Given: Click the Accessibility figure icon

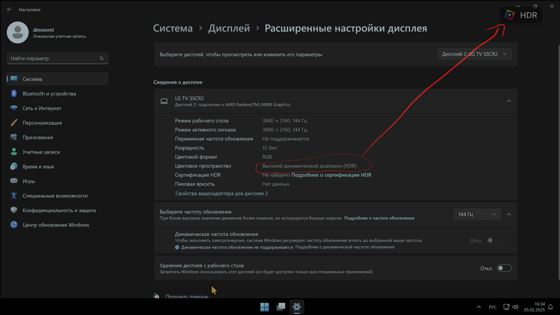Looking at the screenshot, I should pyautogui.click(x=14, y=196).
